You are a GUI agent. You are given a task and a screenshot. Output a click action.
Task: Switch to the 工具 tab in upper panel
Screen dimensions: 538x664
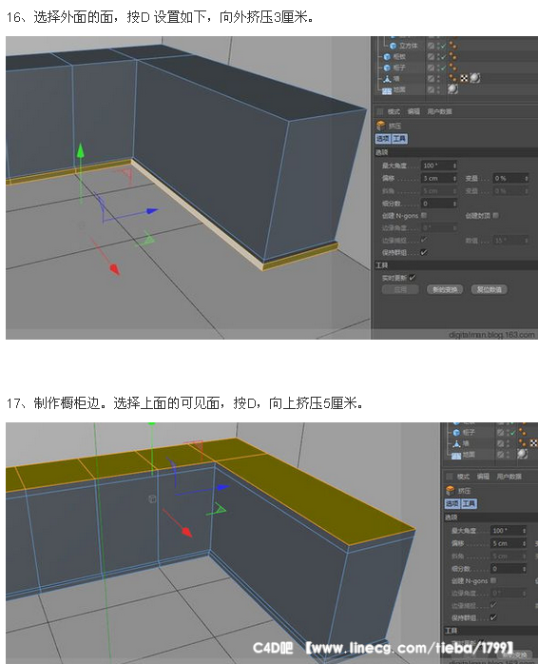coord(399,139)
